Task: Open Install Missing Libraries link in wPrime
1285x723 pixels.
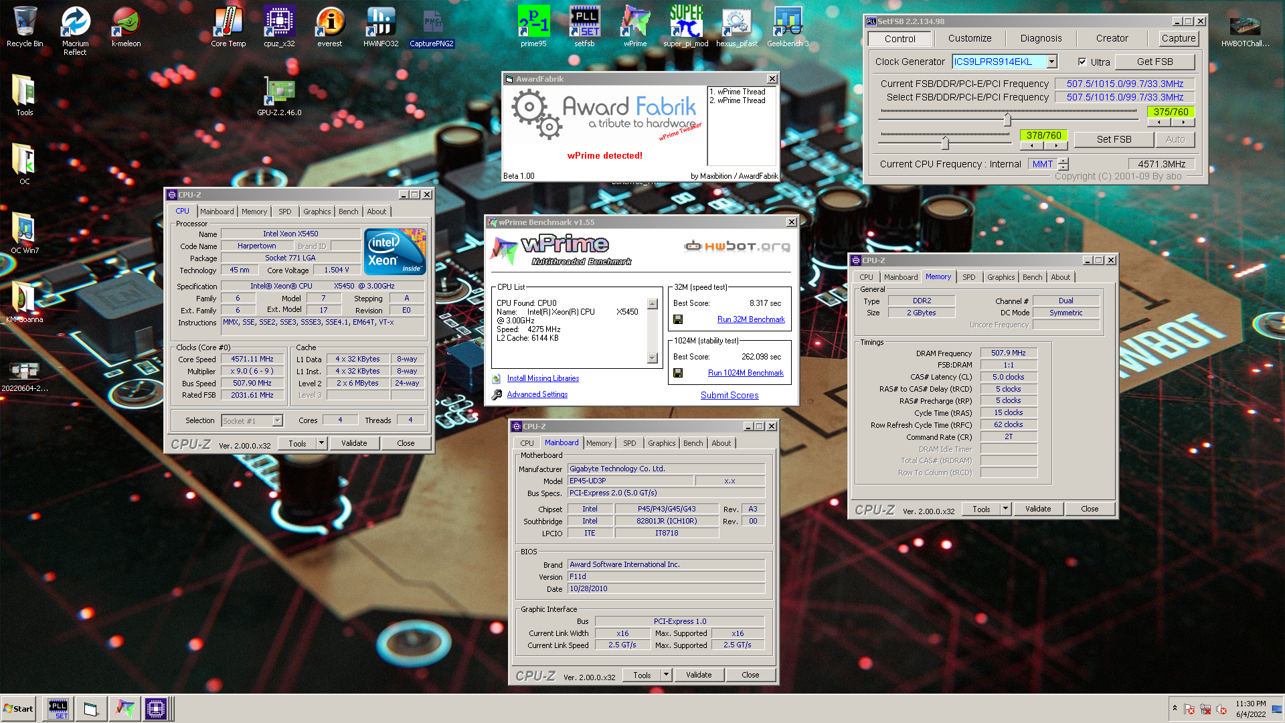Action: [x=543, y=378]
